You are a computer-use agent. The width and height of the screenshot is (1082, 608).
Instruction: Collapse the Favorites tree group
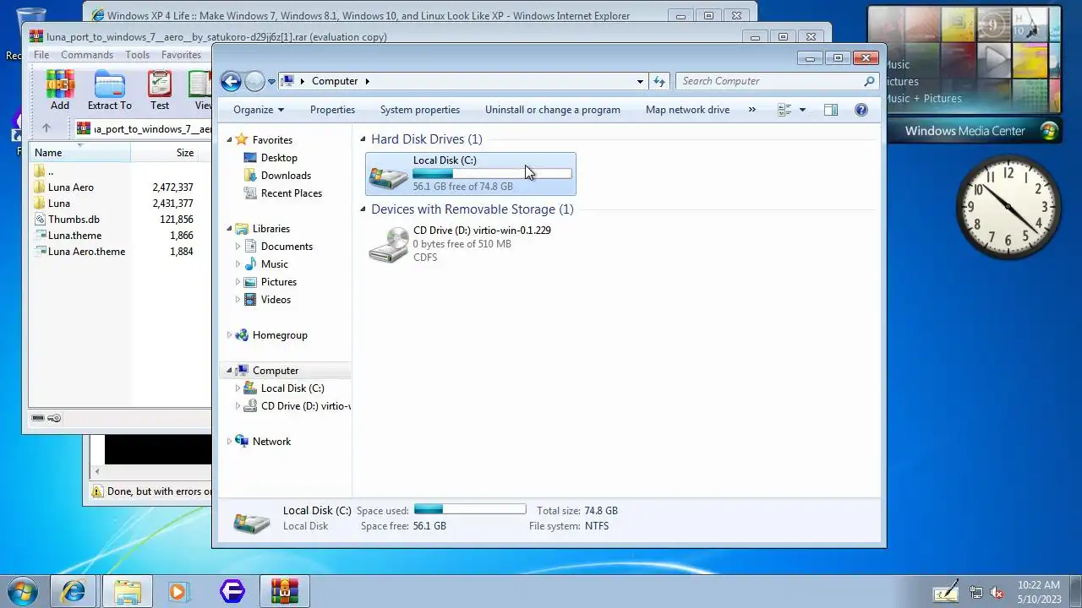point(229,140)
